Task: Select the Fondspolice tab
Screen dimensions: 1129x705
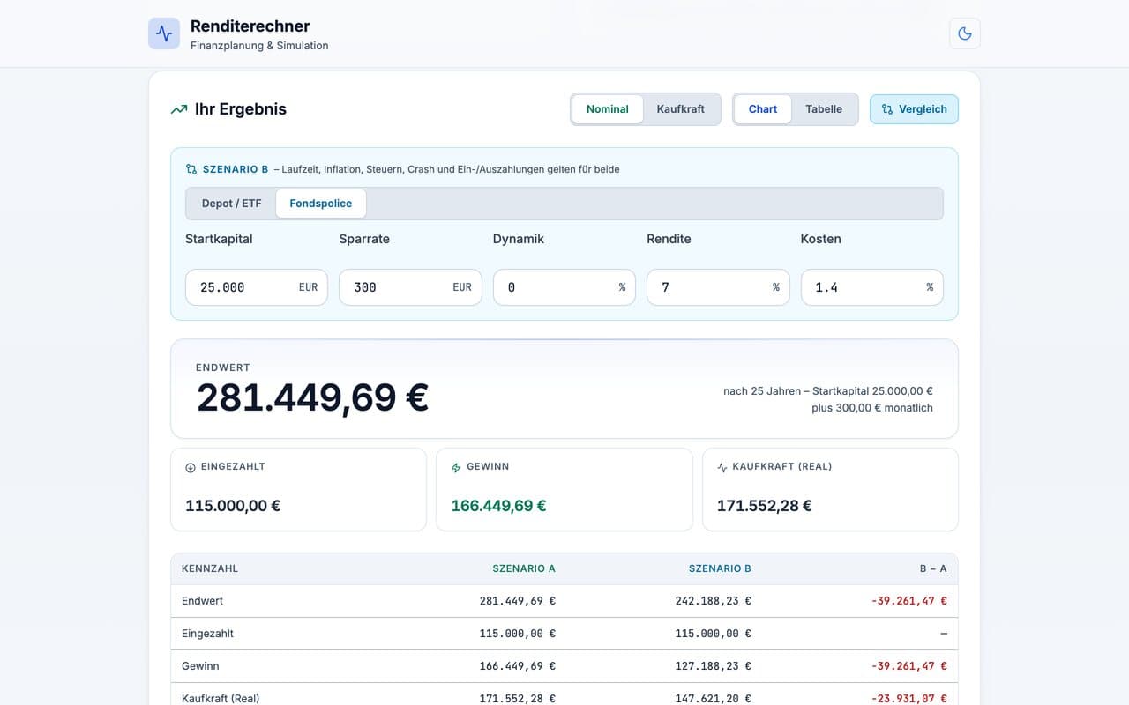Action: [321, 204]
